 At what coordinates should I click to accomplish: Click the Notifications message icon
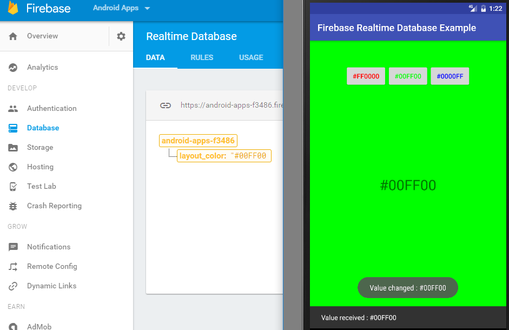[13, 247]
